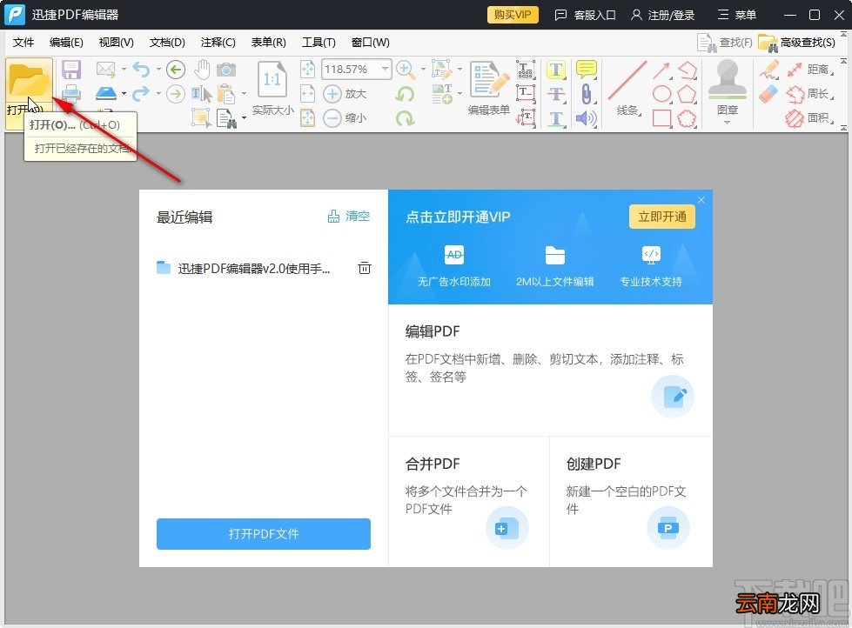Click the Stamp (图章) tool
852x628 pixels.
pos(727,87)
